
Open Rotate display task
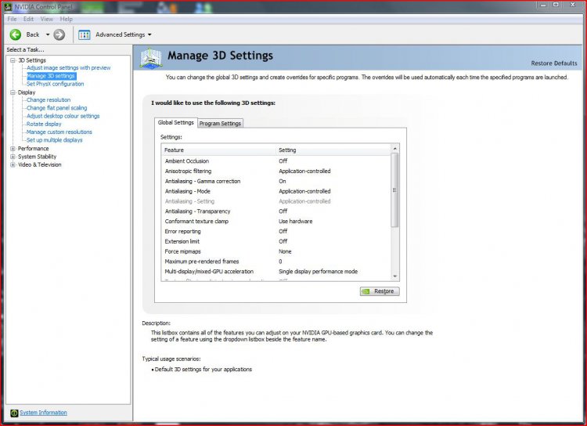tap(44, 124)
